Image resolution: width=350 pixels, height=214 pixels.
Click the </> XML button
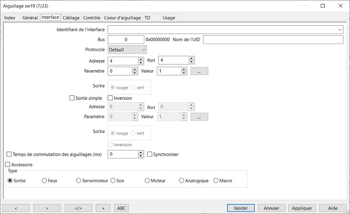(78, 208)
